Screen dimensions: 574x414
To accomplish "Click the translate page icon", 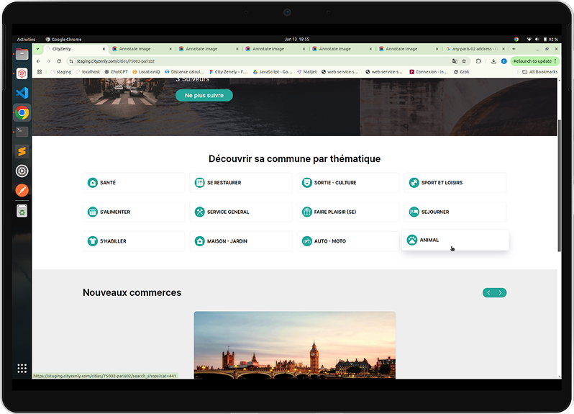I will pos(455,61).
